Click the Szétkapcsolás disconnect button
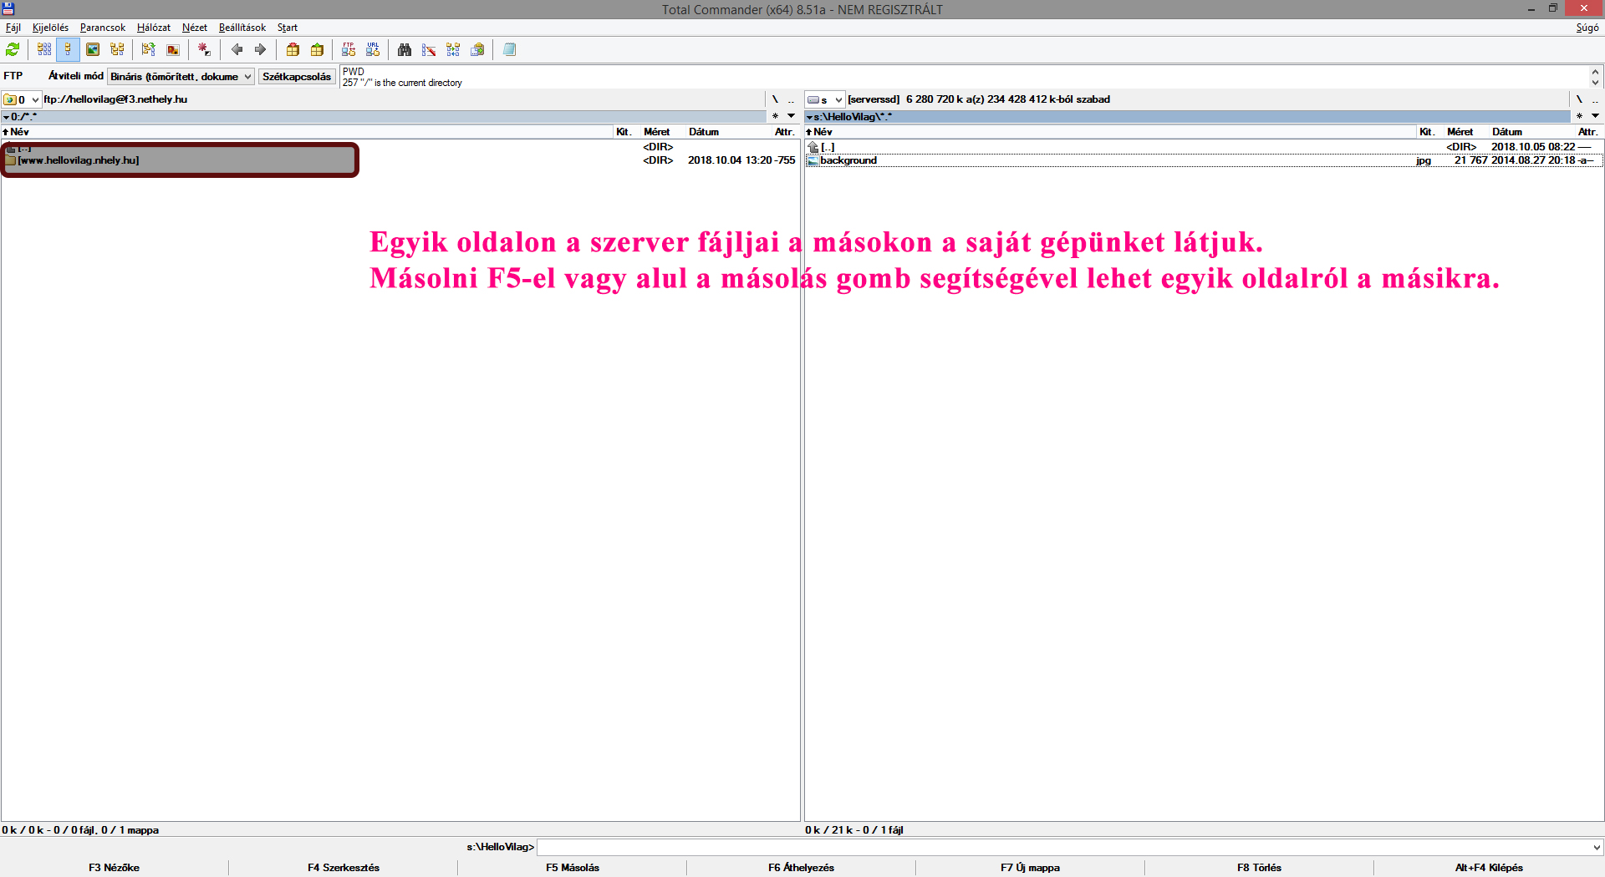The height and width of the screenshot is (877, 1605). 297,77
